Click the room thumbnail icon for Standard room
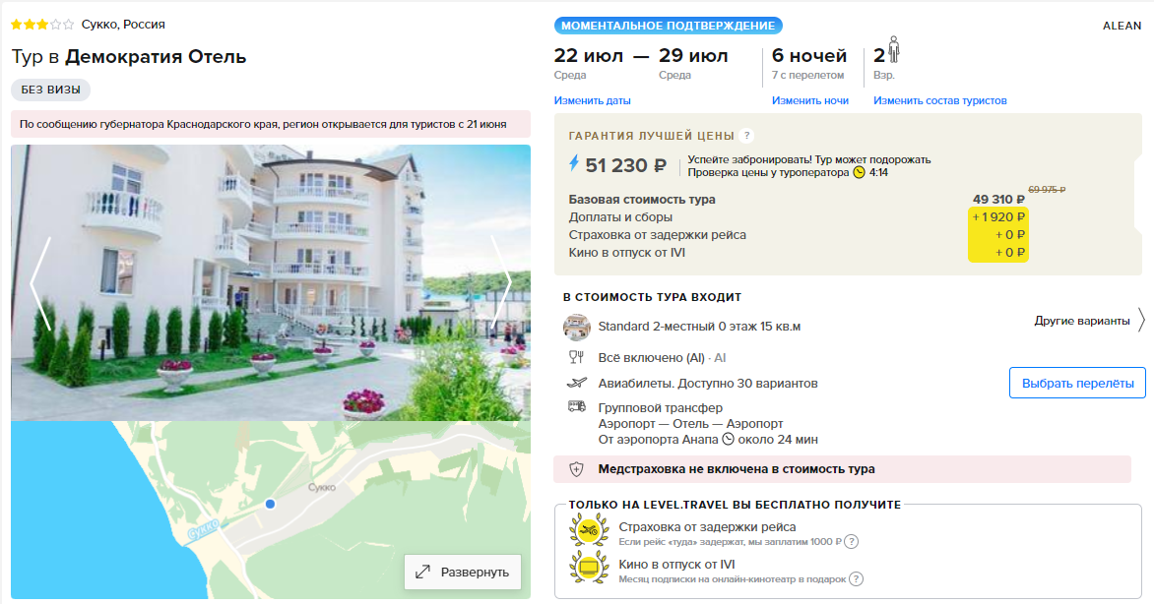Viewport: 1154px width, 604px height. (576, 327)
